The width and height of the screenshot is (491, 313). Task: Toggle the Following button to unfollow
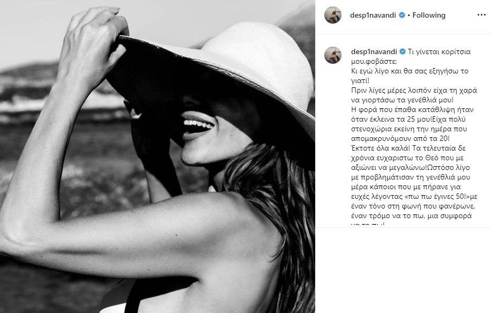point(429,15)
